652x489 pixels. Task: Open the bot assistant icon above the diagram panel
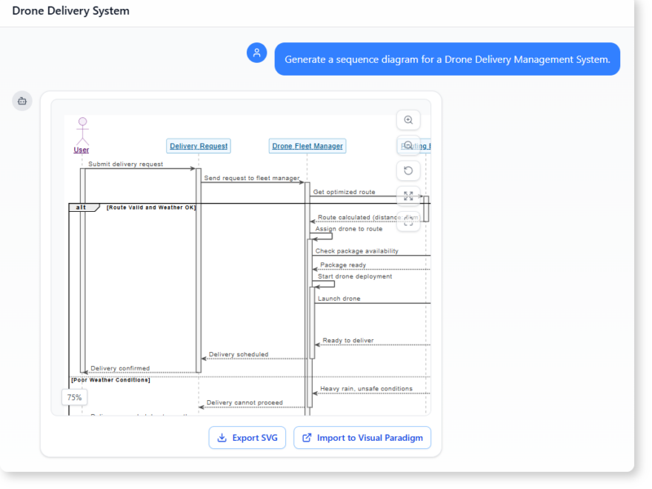coord(21,101)
